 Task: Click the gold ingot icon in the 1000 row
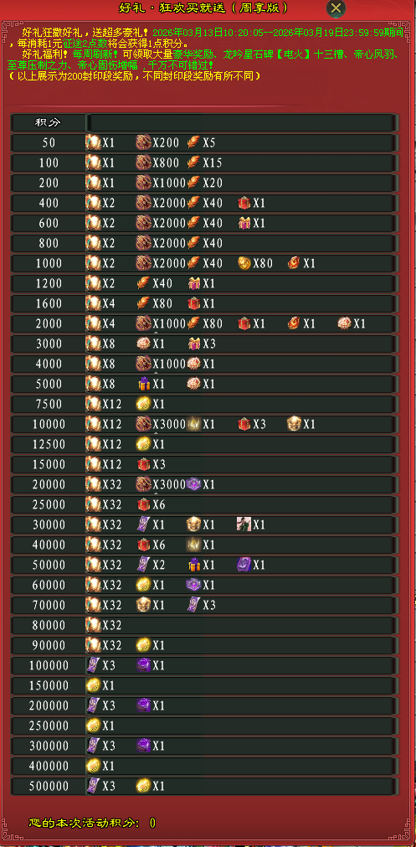coord(245,263)
